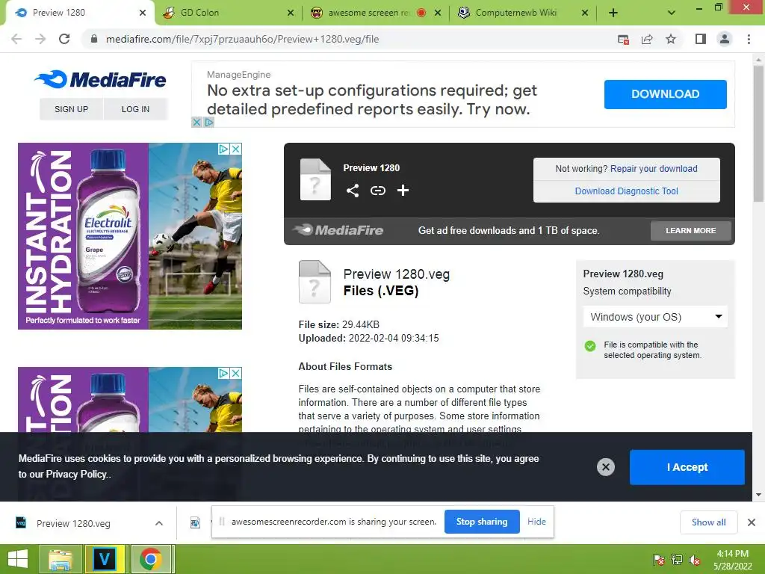Go forward with browser forward arrow

(x=40, y=39)
